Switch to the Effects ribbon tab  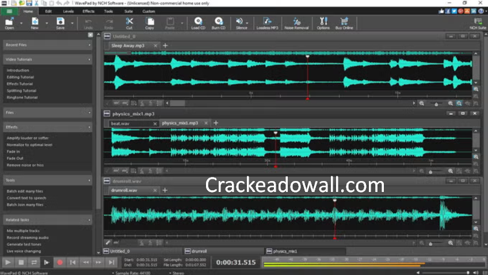click(x=89, y=11)
